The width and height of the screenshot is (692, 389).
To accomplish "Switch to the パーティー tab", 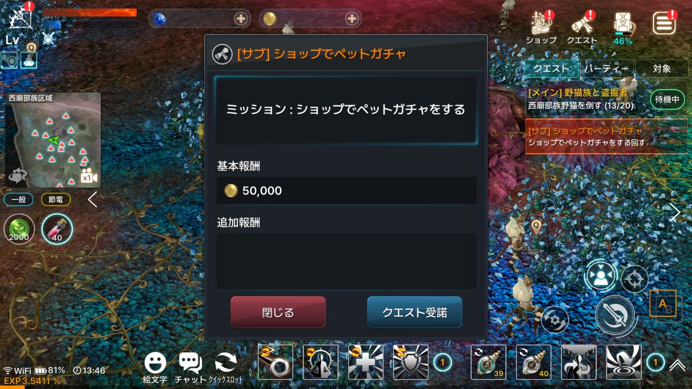I will 606,69.
